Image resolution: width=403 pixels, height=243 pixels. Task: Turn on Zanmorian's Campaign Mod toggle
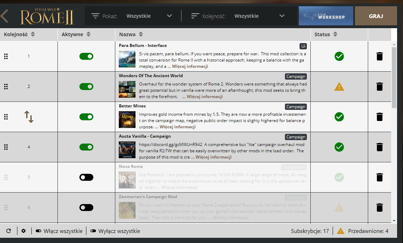click(86, 208)
